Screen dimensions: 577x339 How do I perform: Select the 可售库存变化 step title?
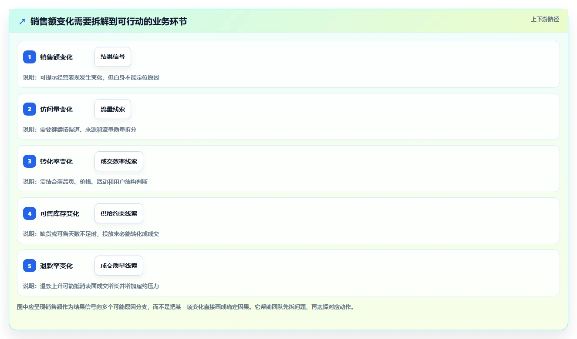pyautogui.click(x=60, y=213)
